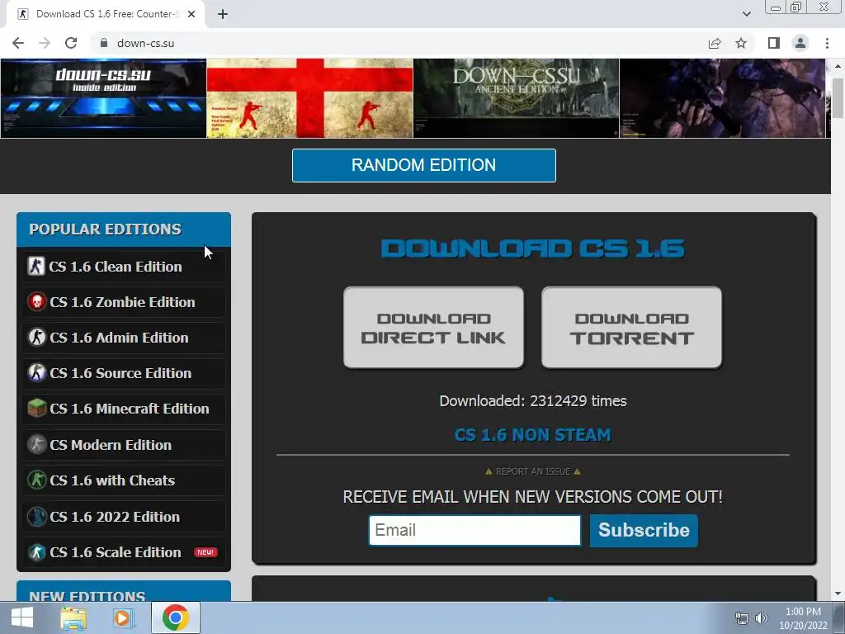Open CS 1.6 Admin Edition link

[119, 338]
